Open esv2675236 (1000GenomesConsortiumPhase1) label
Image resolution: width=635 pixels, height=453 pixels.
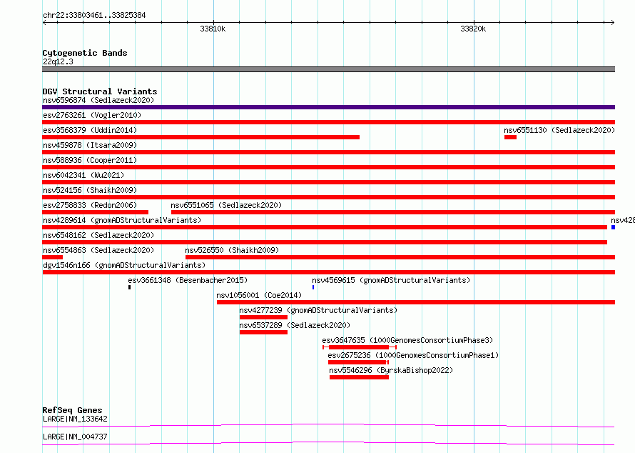pyautogui.click(x=413, y=355)
